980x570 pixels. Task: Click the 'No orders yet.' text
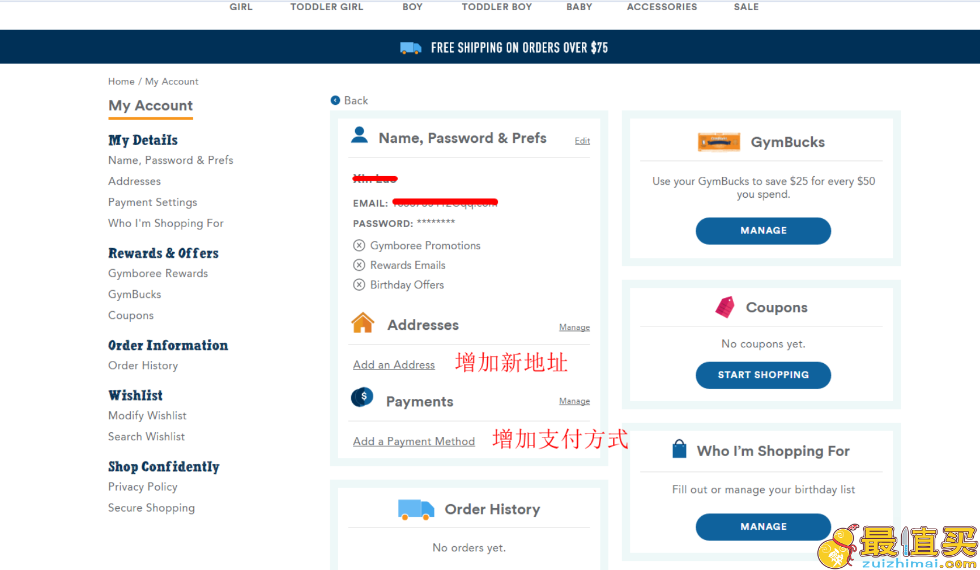469,548
